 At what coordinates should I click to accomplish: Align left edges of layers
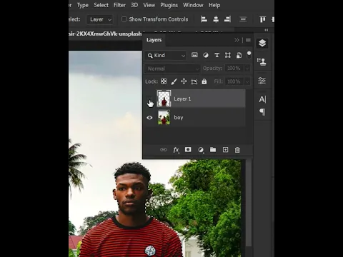pyautogui.click(x=204, y=19)
